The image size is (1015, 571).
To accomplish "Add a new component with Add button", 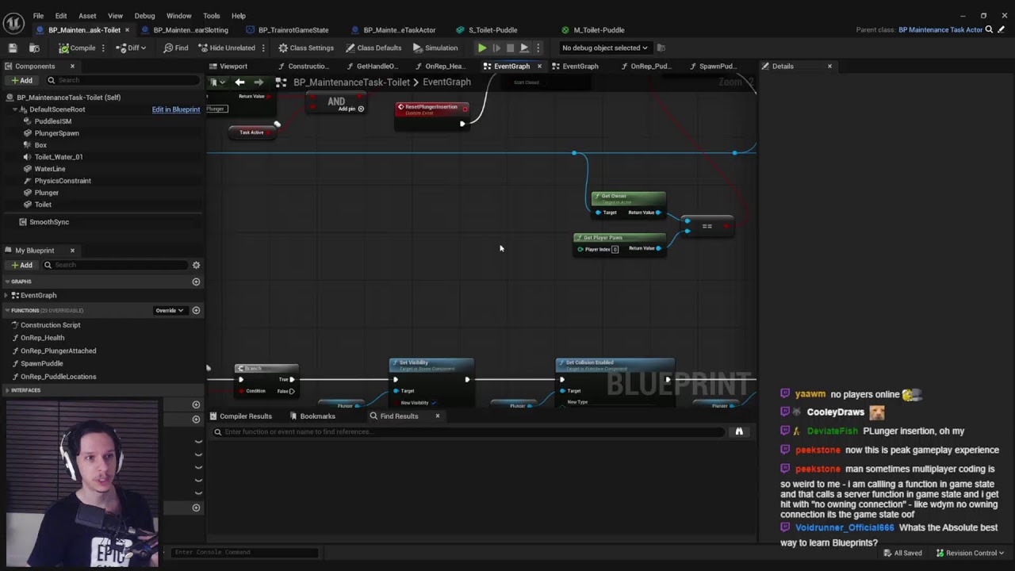I will (21, 80).
